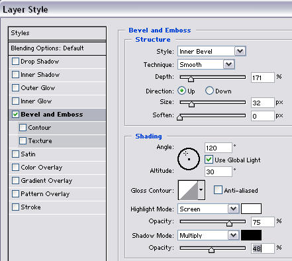Select the Pattern Overlay effect label
The image size is (292, 261).
(x=45, y=194)
